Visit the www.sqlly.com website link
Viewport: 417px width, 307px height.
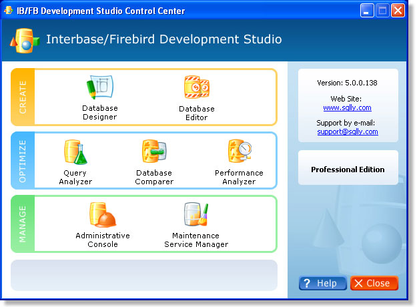click(347, 107)
